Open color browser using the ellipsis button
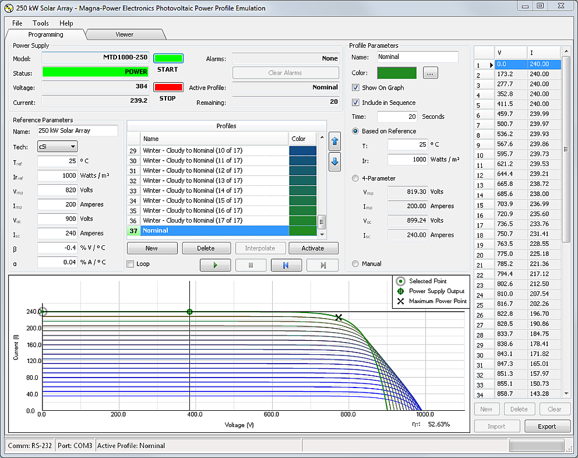Screen dimensions: 578x458 (430, 72)
